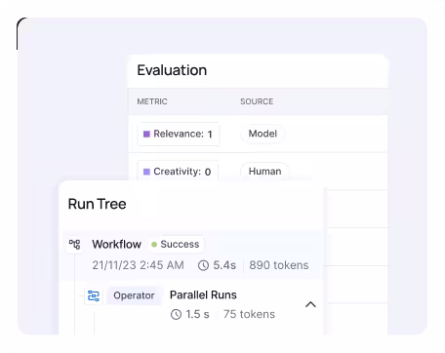Click the Run Tree panel heading
Image resolution: width=445 pixels, height=353 pixels.
97,204
